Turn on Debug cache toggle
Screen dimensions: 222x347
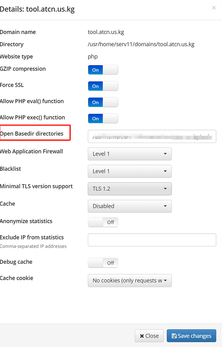click(103, 263)
